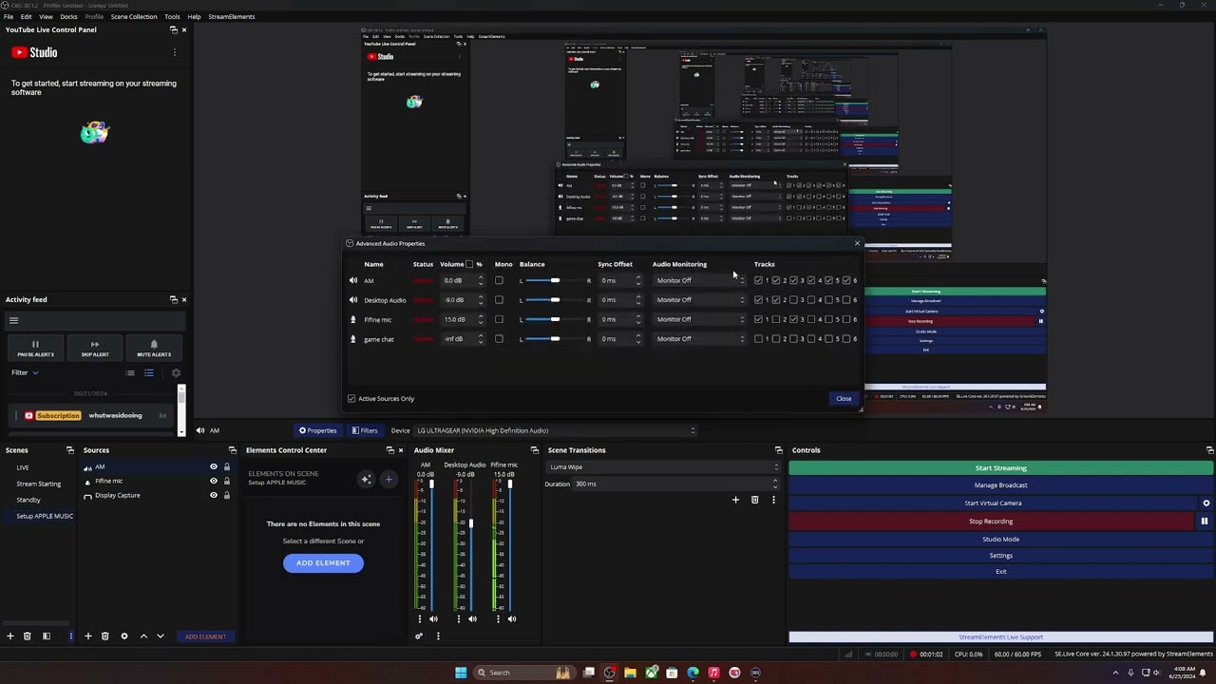Open Audio Mixer advanced audio properties gear
Image resolution: width=1216 pixels, height=684 pixels.
[x=419, y=636]
